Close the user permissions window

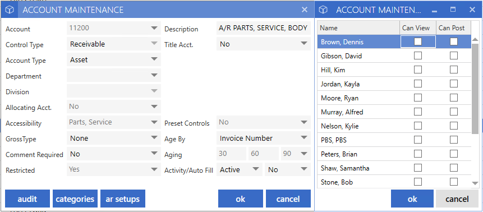click(x=472, y=10)
